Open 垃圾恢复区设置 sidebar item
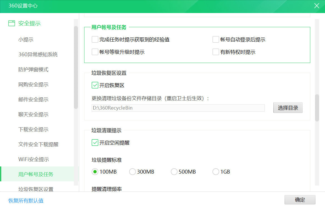 click(x=36, y=189)
